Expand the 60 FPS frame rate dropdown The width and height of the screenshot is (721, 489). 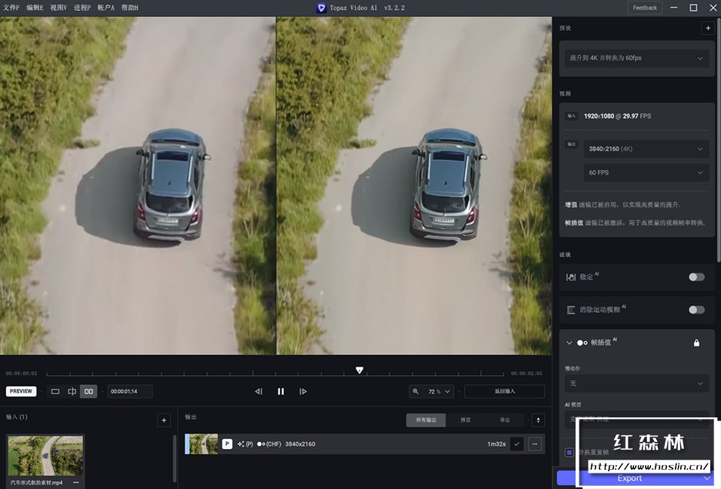(645, 172)
